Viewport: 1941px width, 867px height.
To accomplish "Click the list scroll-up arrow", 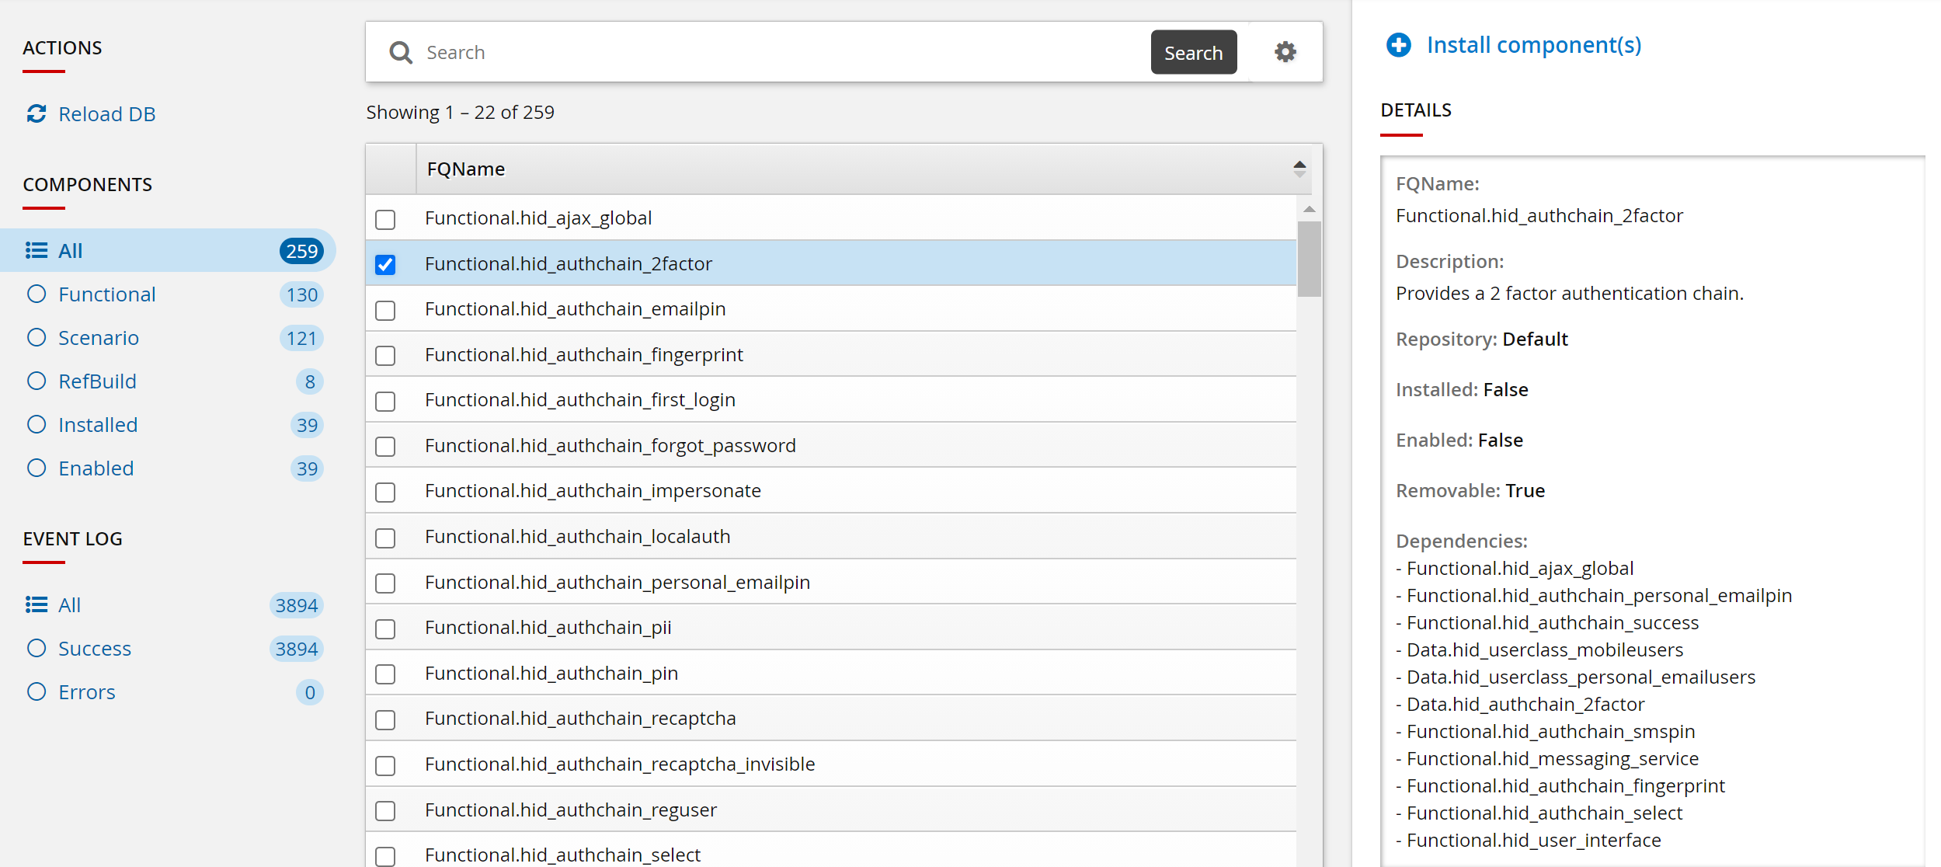I will [1310, 209].
